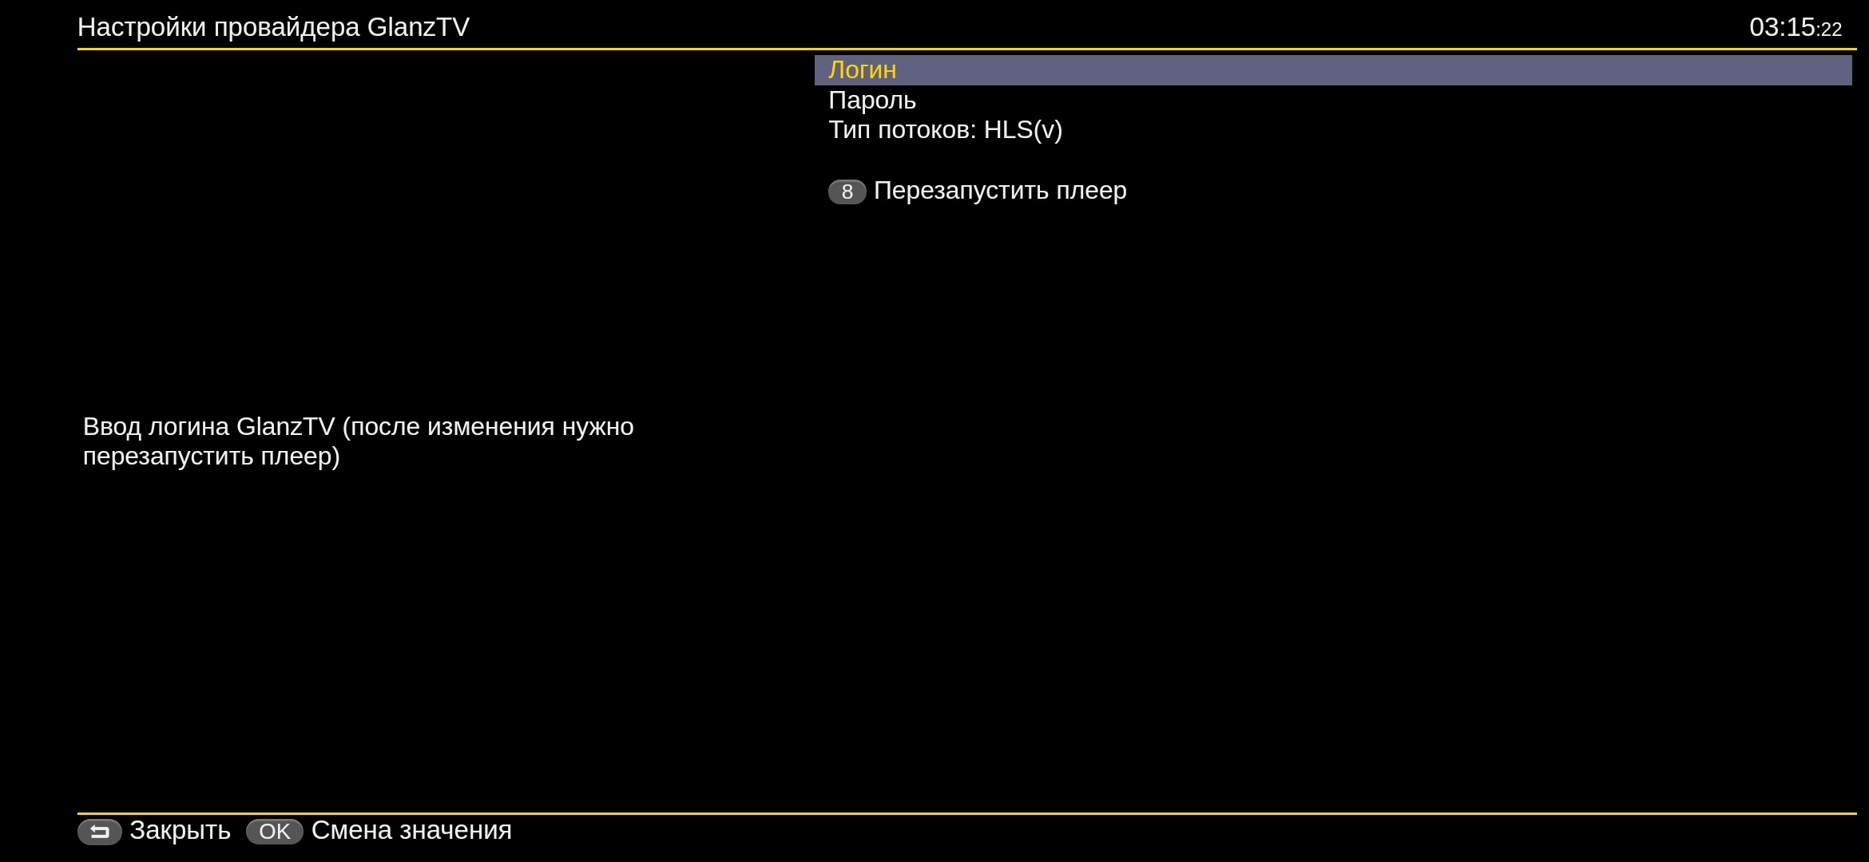1869x862 pixels.
Task: Change the Тип потоков: HLS(v) value
Action: (1333, 130)
